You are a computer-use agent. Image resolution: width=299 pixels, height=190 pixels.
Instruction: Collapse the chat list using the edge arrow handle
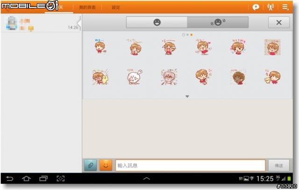(79, 23)
